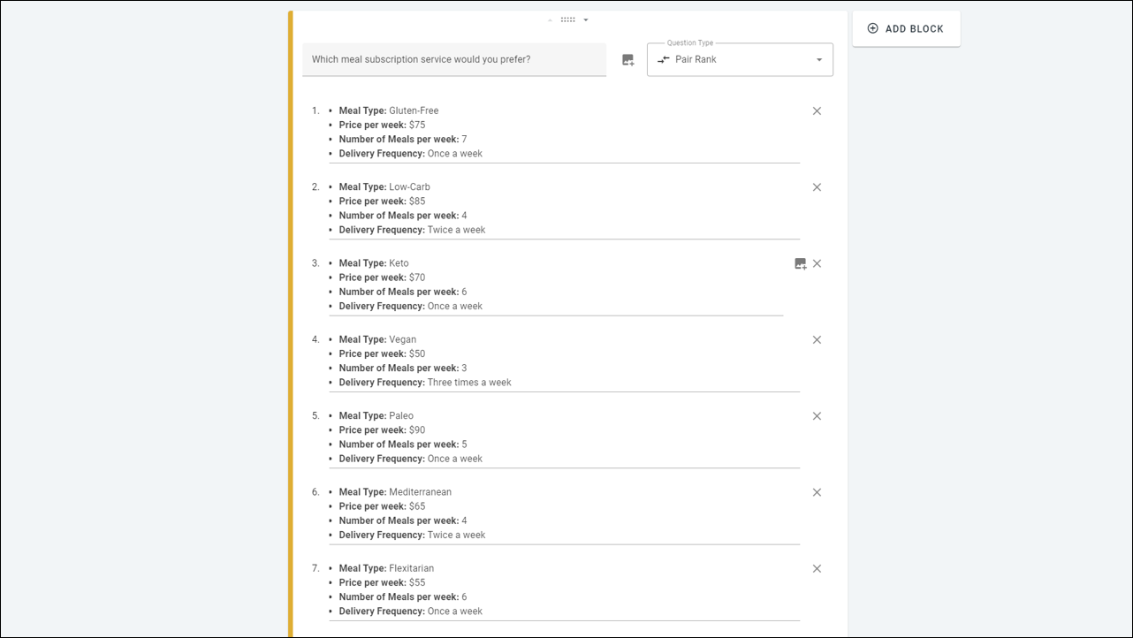Click 'Price per week: $75' text

(x=382, y=125)
